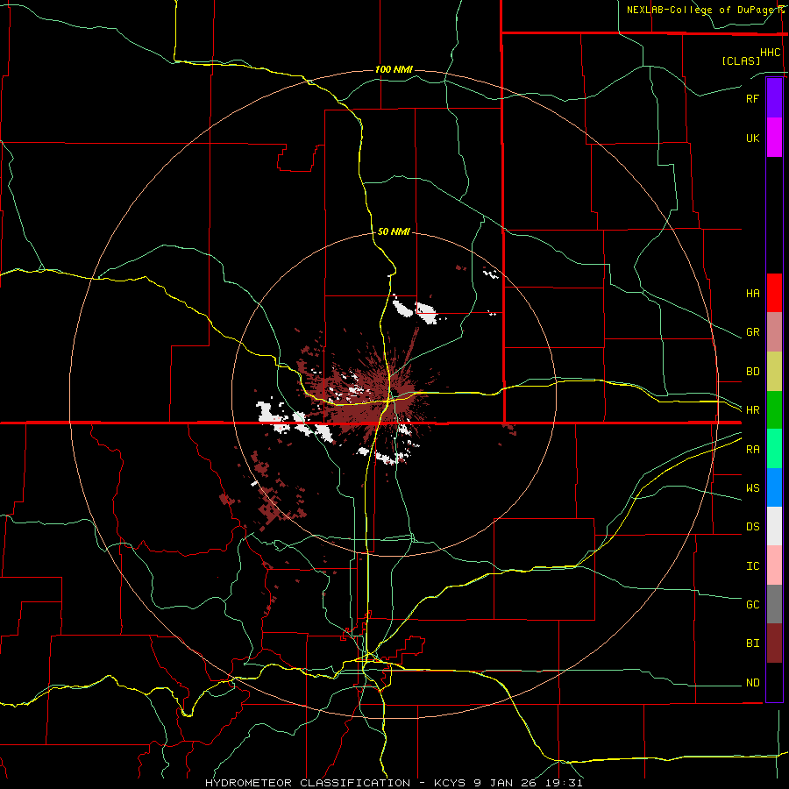
Task: Click the BI legend label
Action: tap(752, 643)
